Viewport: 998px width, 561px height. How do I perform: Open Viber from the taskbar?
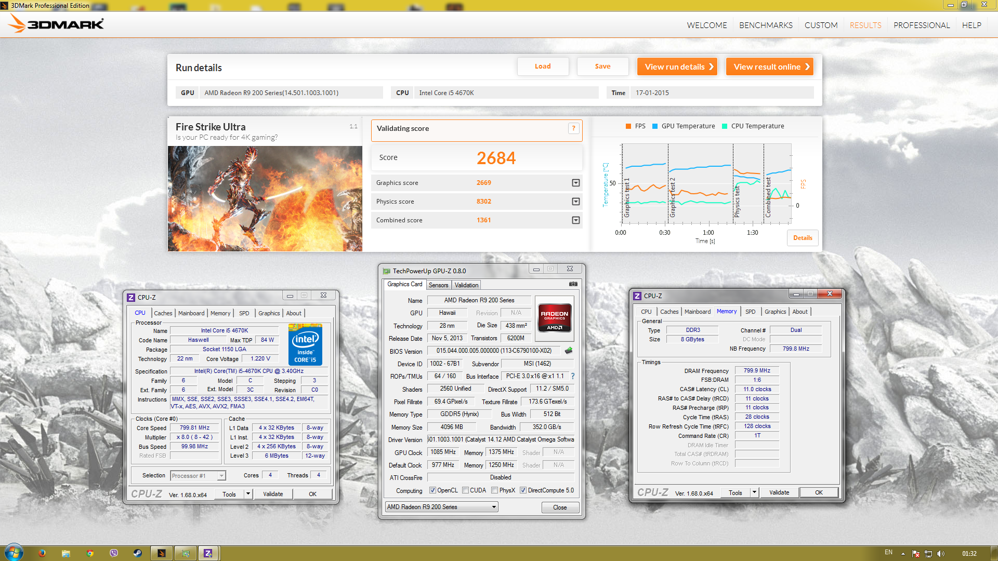[x=114, y=553]
